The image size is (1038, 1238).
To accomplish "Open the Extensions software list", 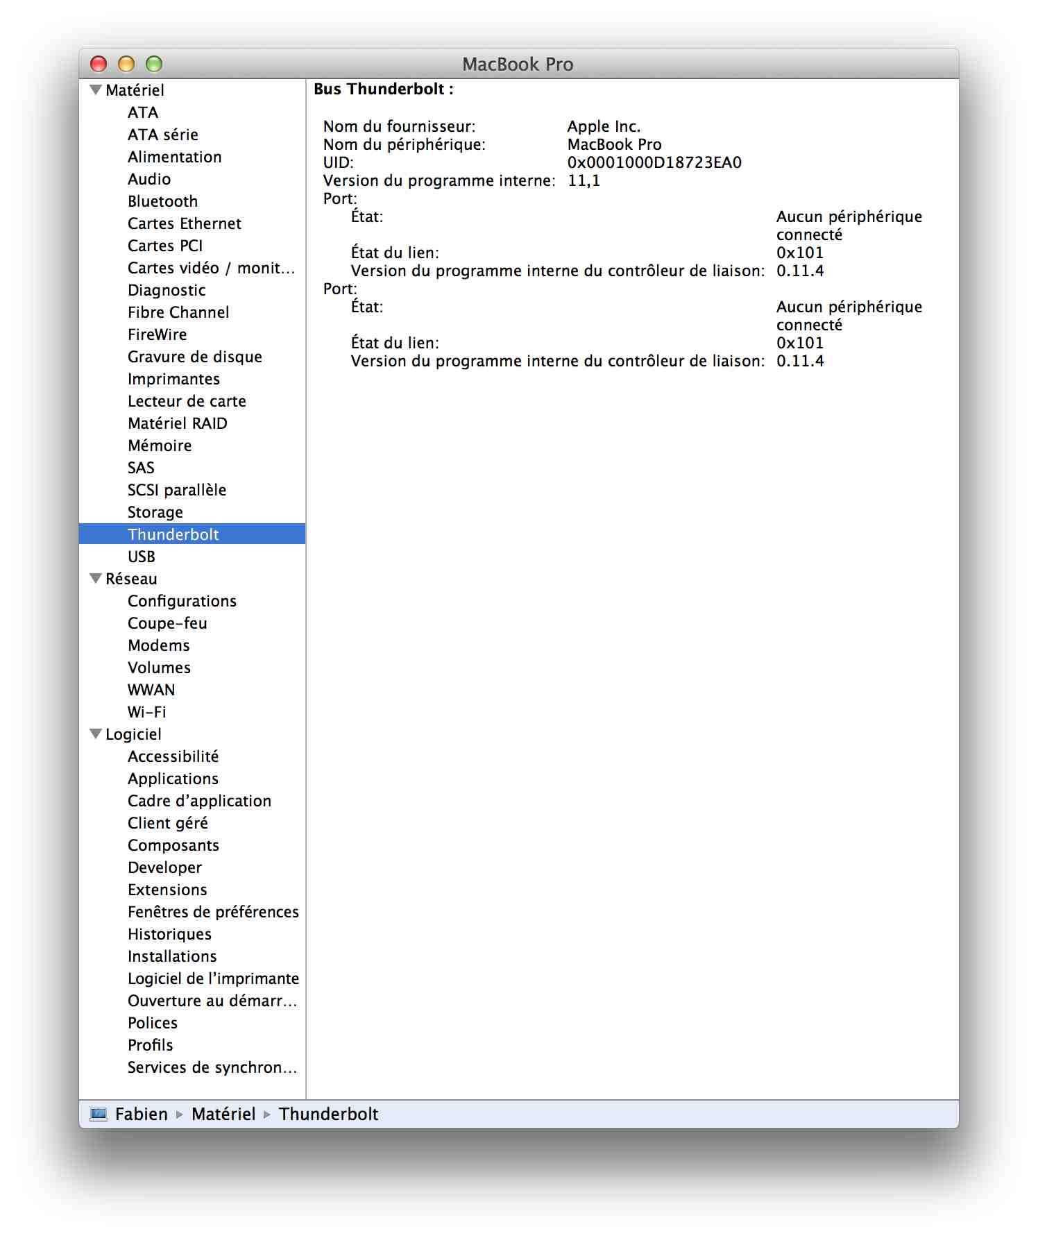I will (167, 890).
